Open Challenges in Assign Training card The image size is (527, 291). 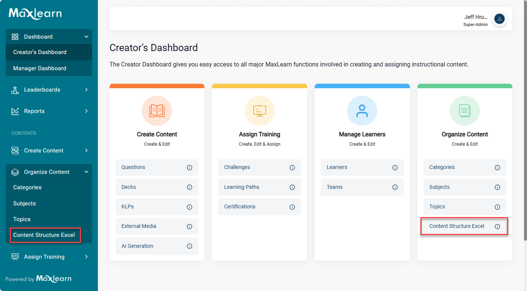click(x=260, y=167)
